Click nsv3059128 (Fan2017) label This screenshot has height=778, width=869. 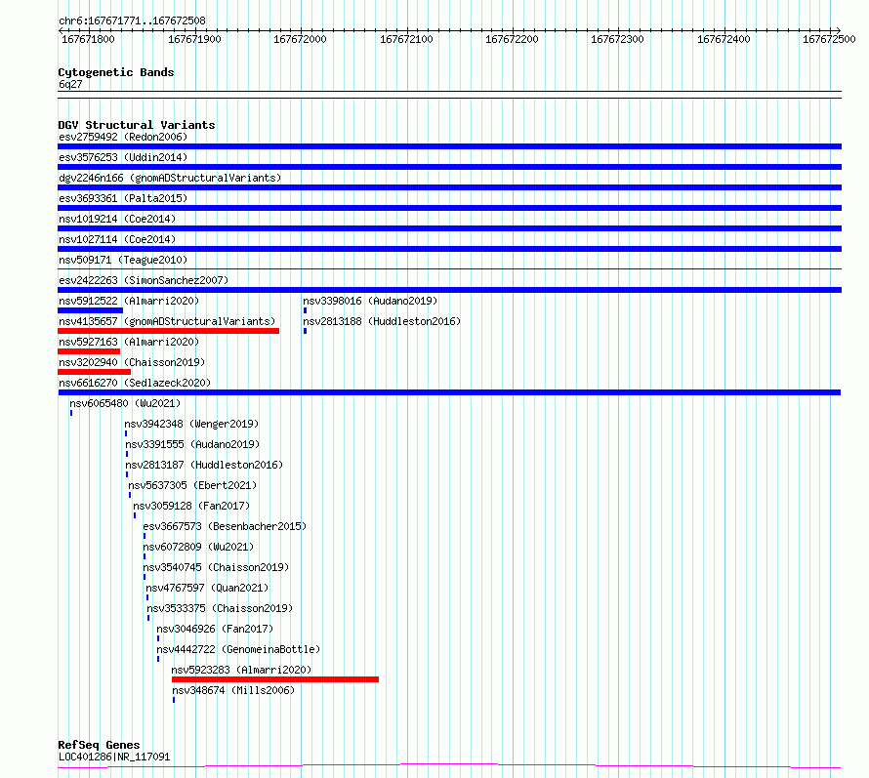191,506
